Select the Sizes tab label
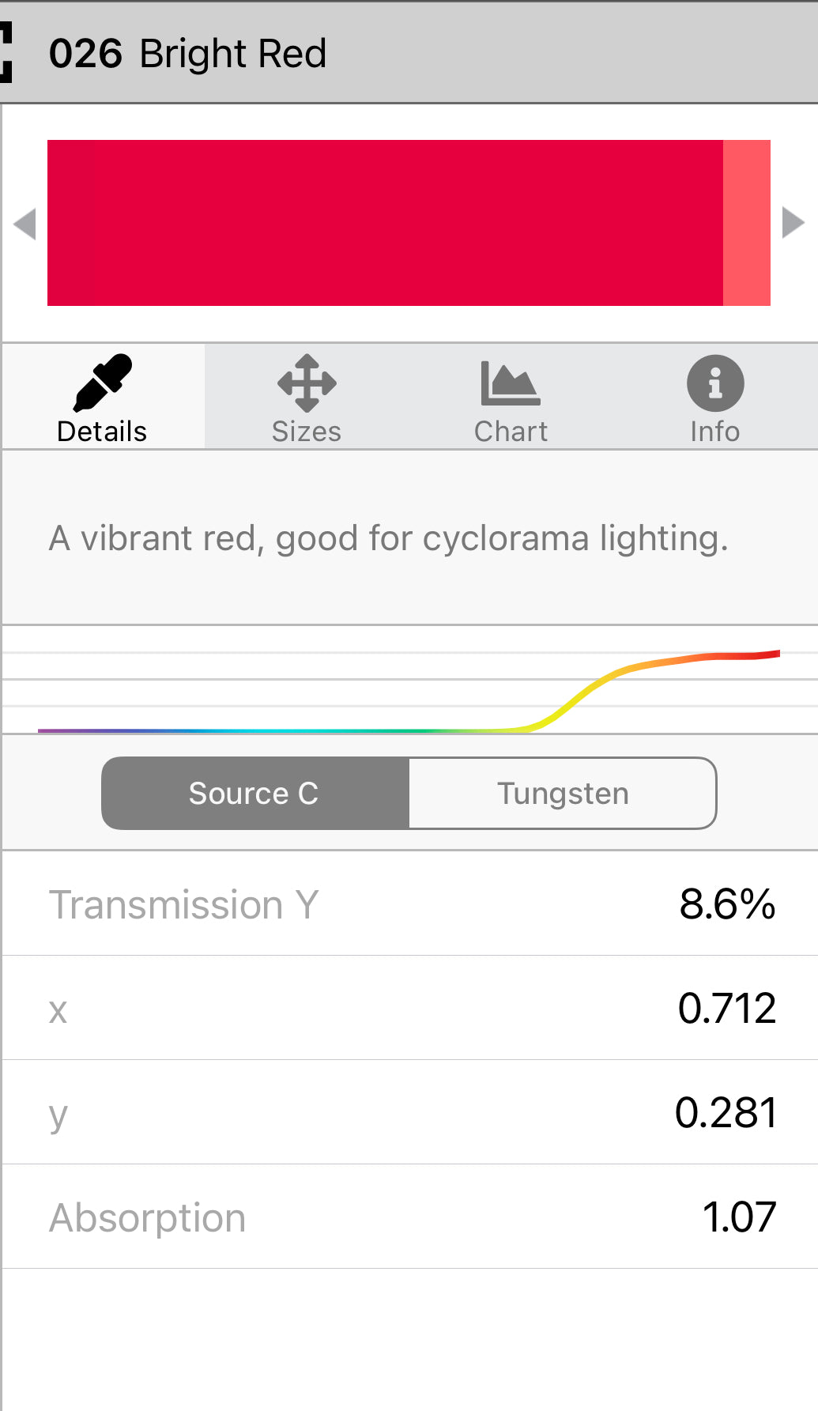 tap(307, 432)
